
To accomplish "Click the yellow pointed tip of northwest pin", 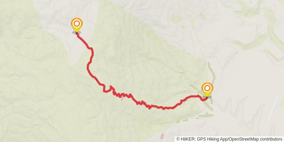I will coord(77,31).
